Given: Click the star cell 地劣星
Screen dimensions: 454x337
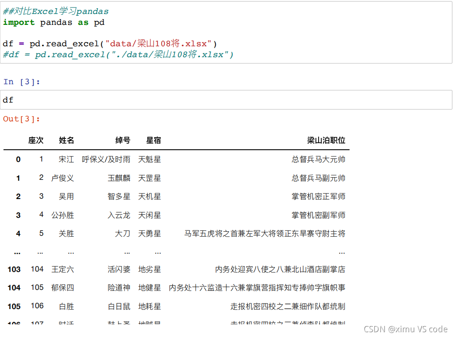Looking at the screenshot, I should point(149,269).
